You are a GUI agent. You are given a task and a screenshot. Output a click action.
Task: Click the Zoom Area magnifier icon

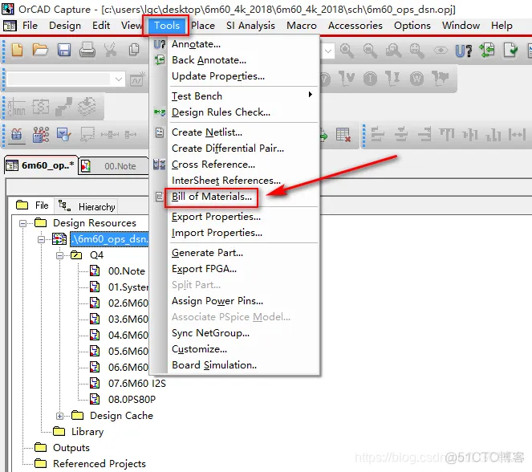pos(393,51)
